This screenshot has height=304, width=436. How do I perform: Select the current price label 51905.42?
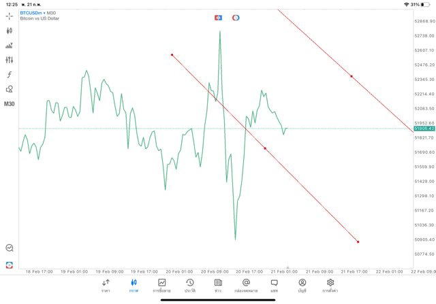(x=424, y=128)
